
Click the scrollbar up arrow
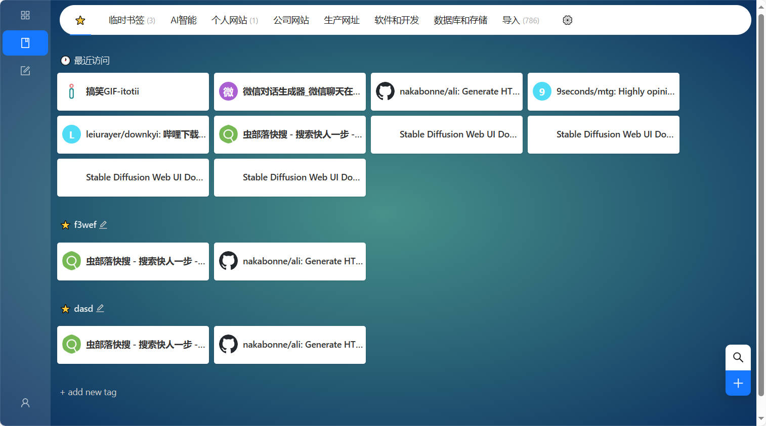click(761, 7)
